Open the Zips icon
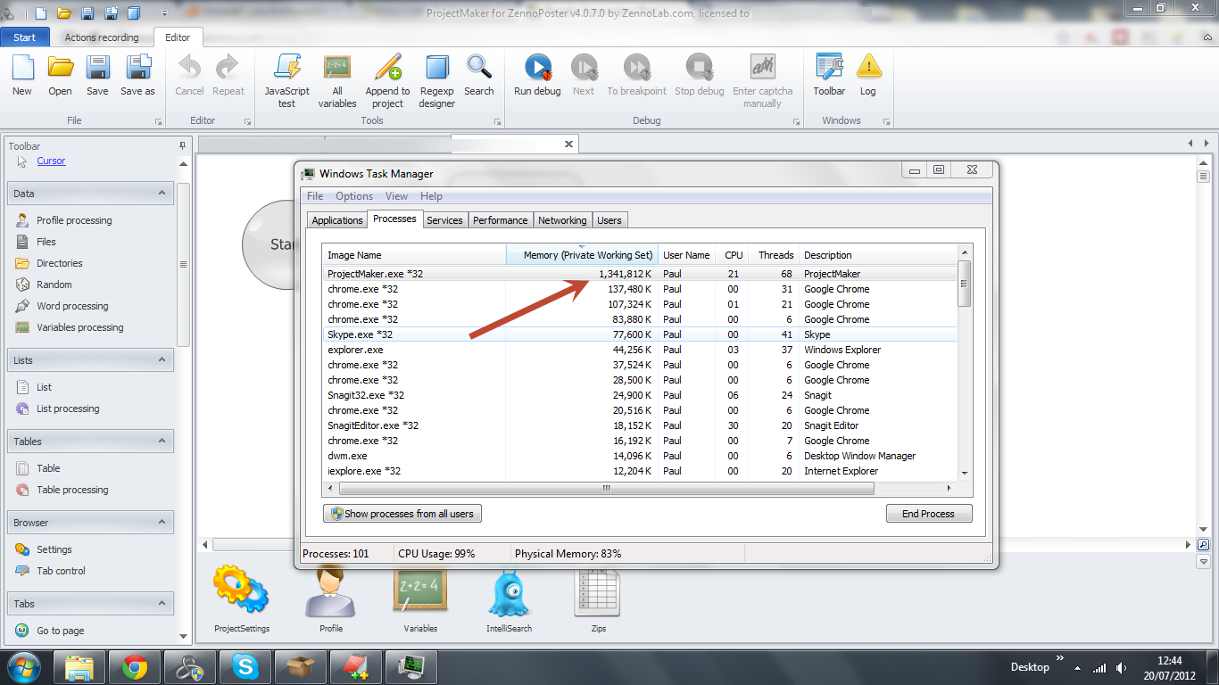This screenshot has width=1219, height=685. [598, 593]
